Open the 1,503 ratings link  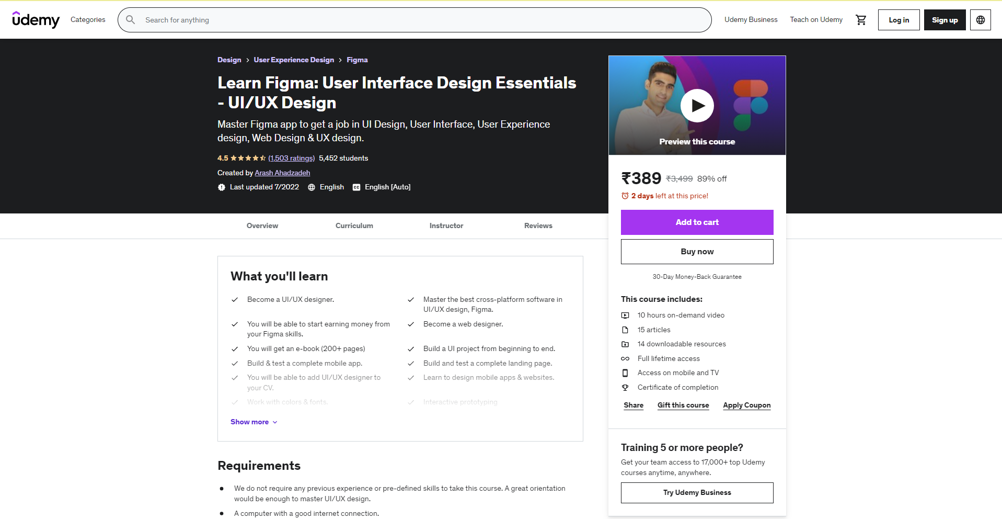292,158
